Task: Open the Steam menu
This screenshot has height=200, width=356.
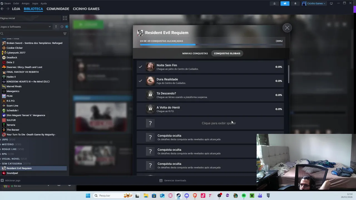Action: 6,3
